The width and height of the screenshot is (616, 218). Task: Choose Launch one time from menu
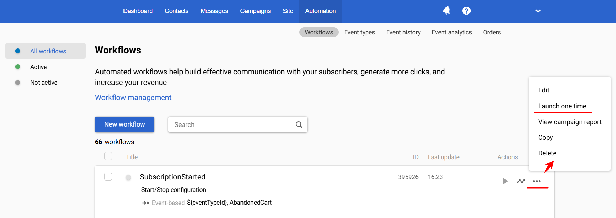562,106
